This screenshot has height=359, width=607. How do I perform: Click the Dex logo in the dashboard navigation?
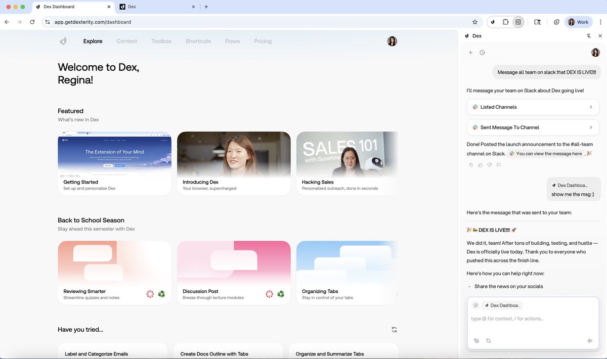[x=63, y=41]
